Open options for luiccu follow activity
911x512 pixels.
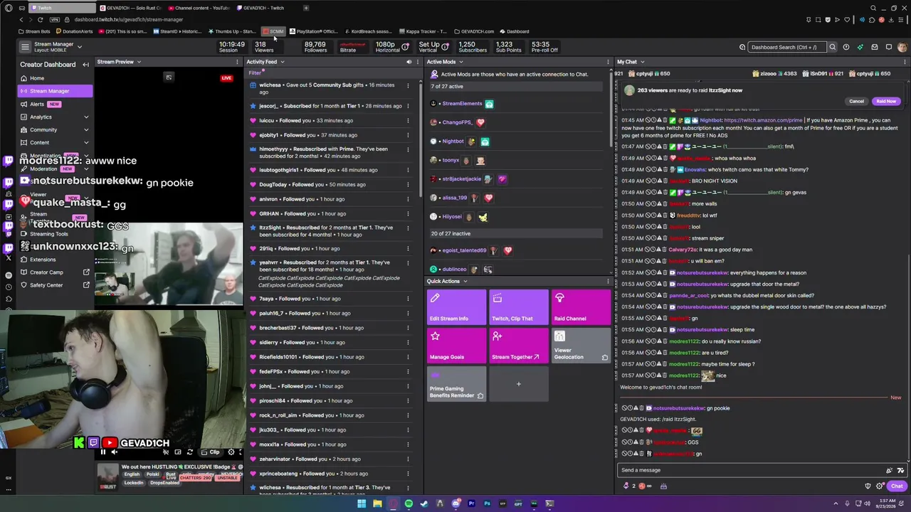[x=408, y=120]
